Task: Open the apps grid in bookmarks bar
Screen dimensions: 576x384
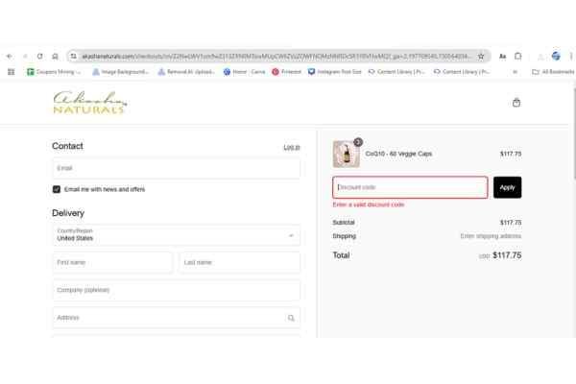Action: (11, 71)
